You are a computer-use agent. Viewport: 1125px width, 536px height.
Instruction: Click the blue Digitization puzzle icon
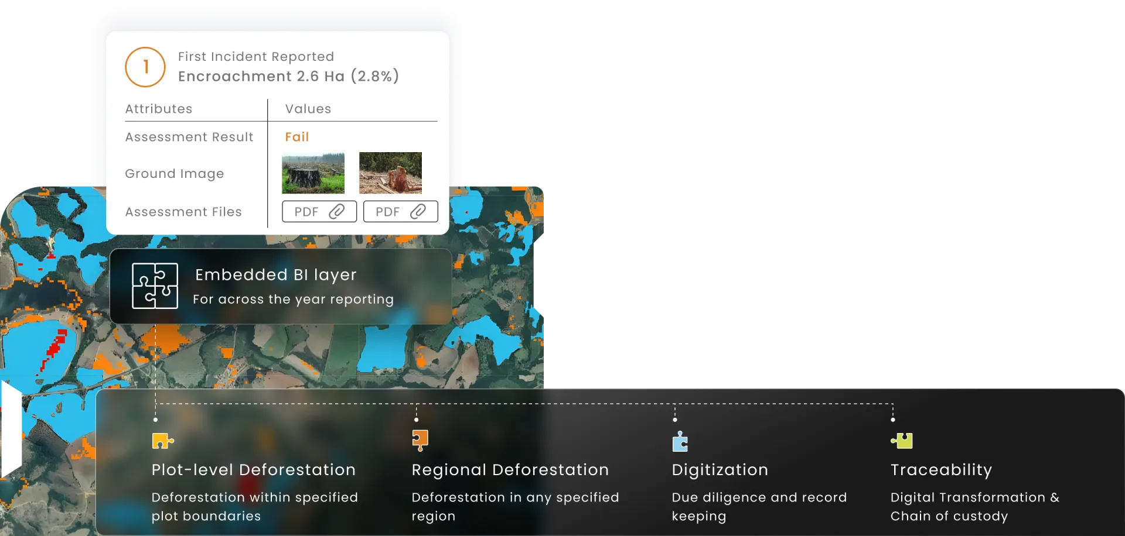pos(680,441)
